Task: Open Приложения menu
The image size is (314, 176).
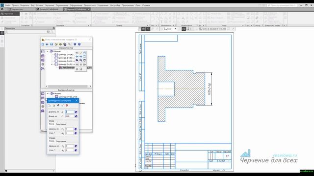Action: point(128,5)
